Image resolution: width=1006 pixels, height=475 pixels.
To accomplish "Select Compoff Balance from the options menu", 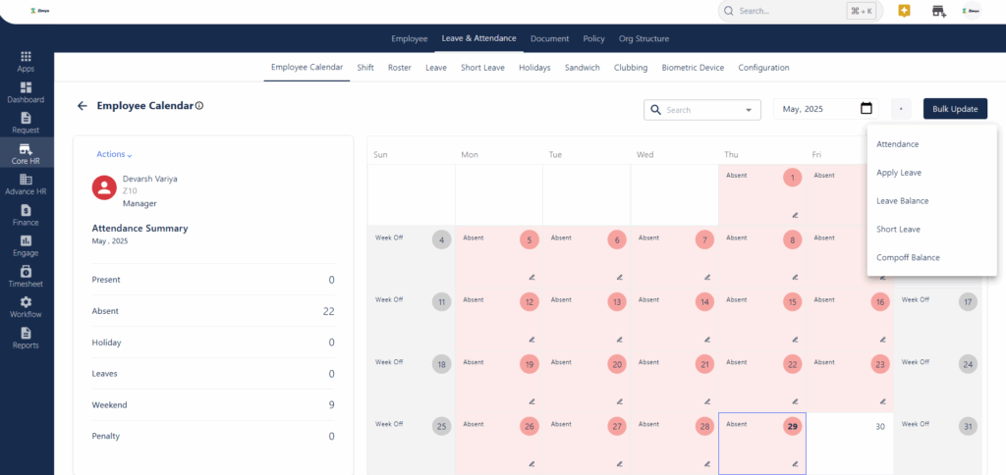I will pos(931,257).
